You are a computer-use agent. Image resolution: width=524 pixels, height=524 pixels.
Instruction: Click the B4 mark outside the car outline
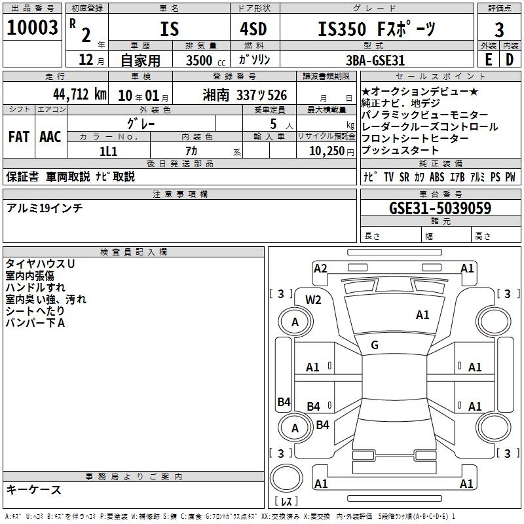(284, 402)
